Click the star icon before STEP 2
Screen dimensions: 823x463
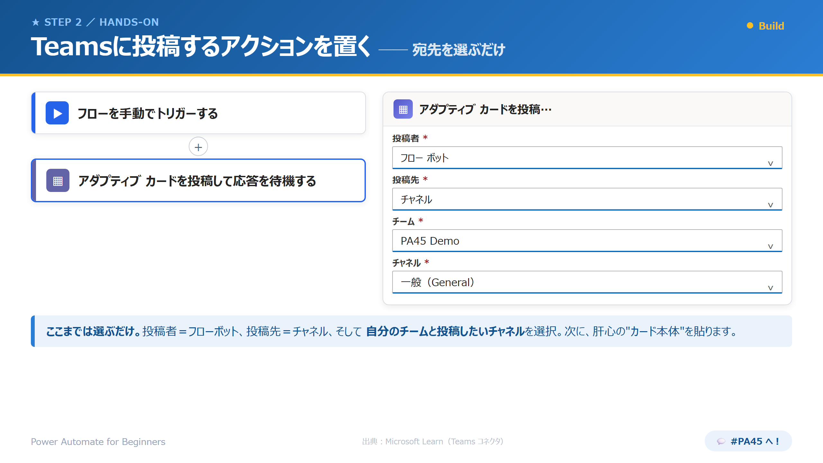(36, 22)
